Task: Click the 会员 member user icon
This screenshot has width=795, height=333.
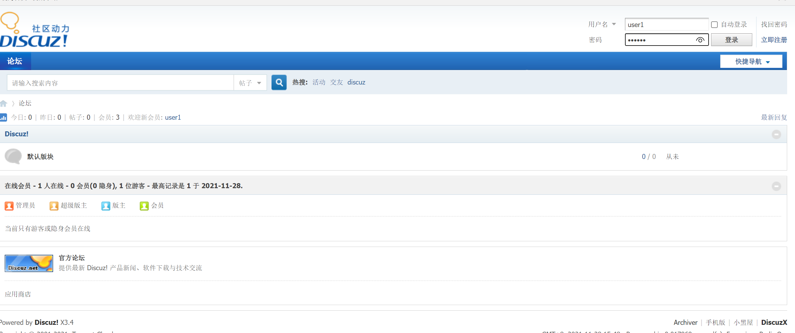Action: click(x=144, y=206)
